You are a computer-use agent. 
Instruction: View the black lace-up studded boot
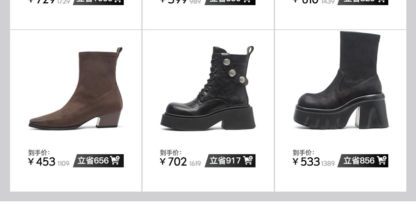pyautogui.click(x=208, y=88)
